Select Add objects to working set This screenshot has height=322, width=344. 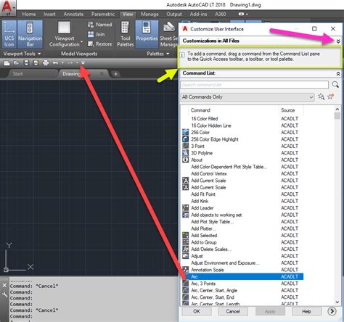point(242,215)
